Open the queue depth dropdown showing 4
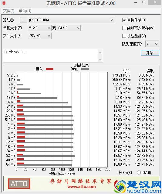This screenshot has height=194, width=162. pos(152,44)
